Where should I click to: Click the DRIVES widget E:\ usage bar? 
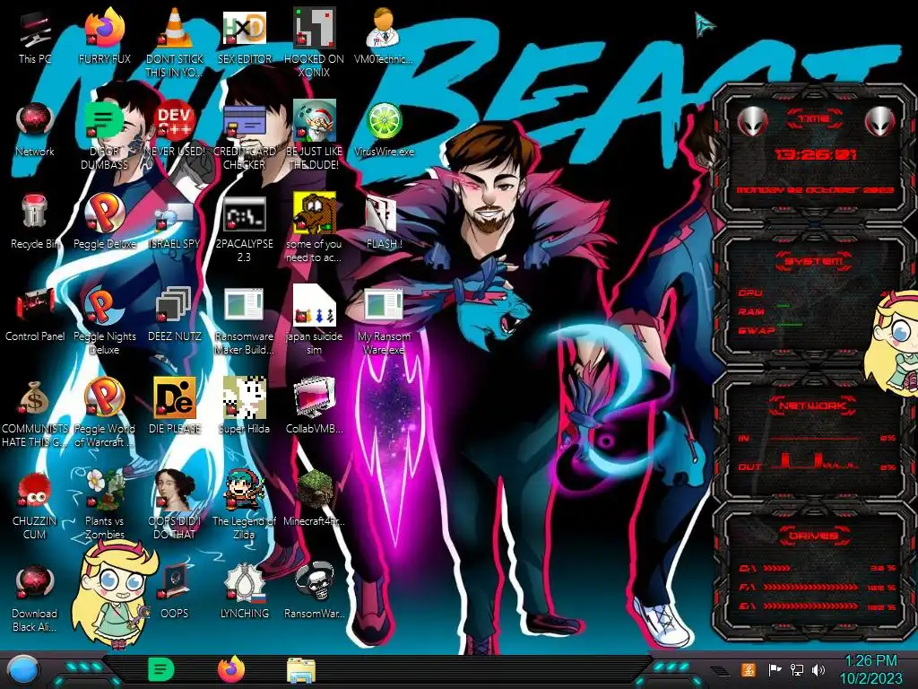coord(810,606)
